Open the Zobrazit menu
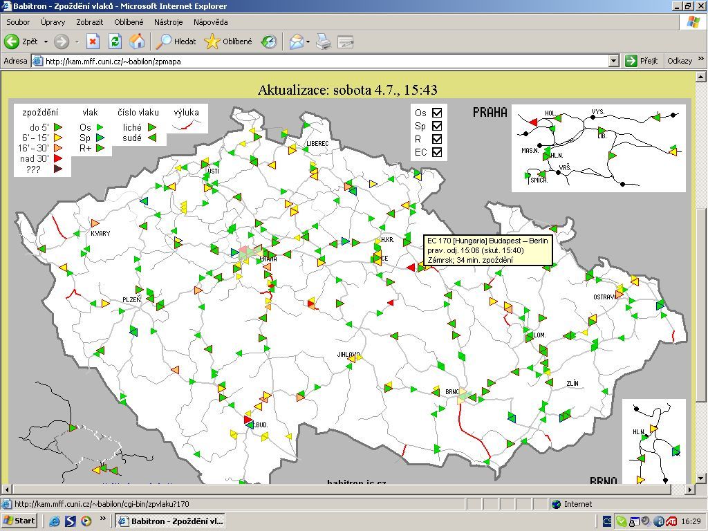 [x=90, y=22]
